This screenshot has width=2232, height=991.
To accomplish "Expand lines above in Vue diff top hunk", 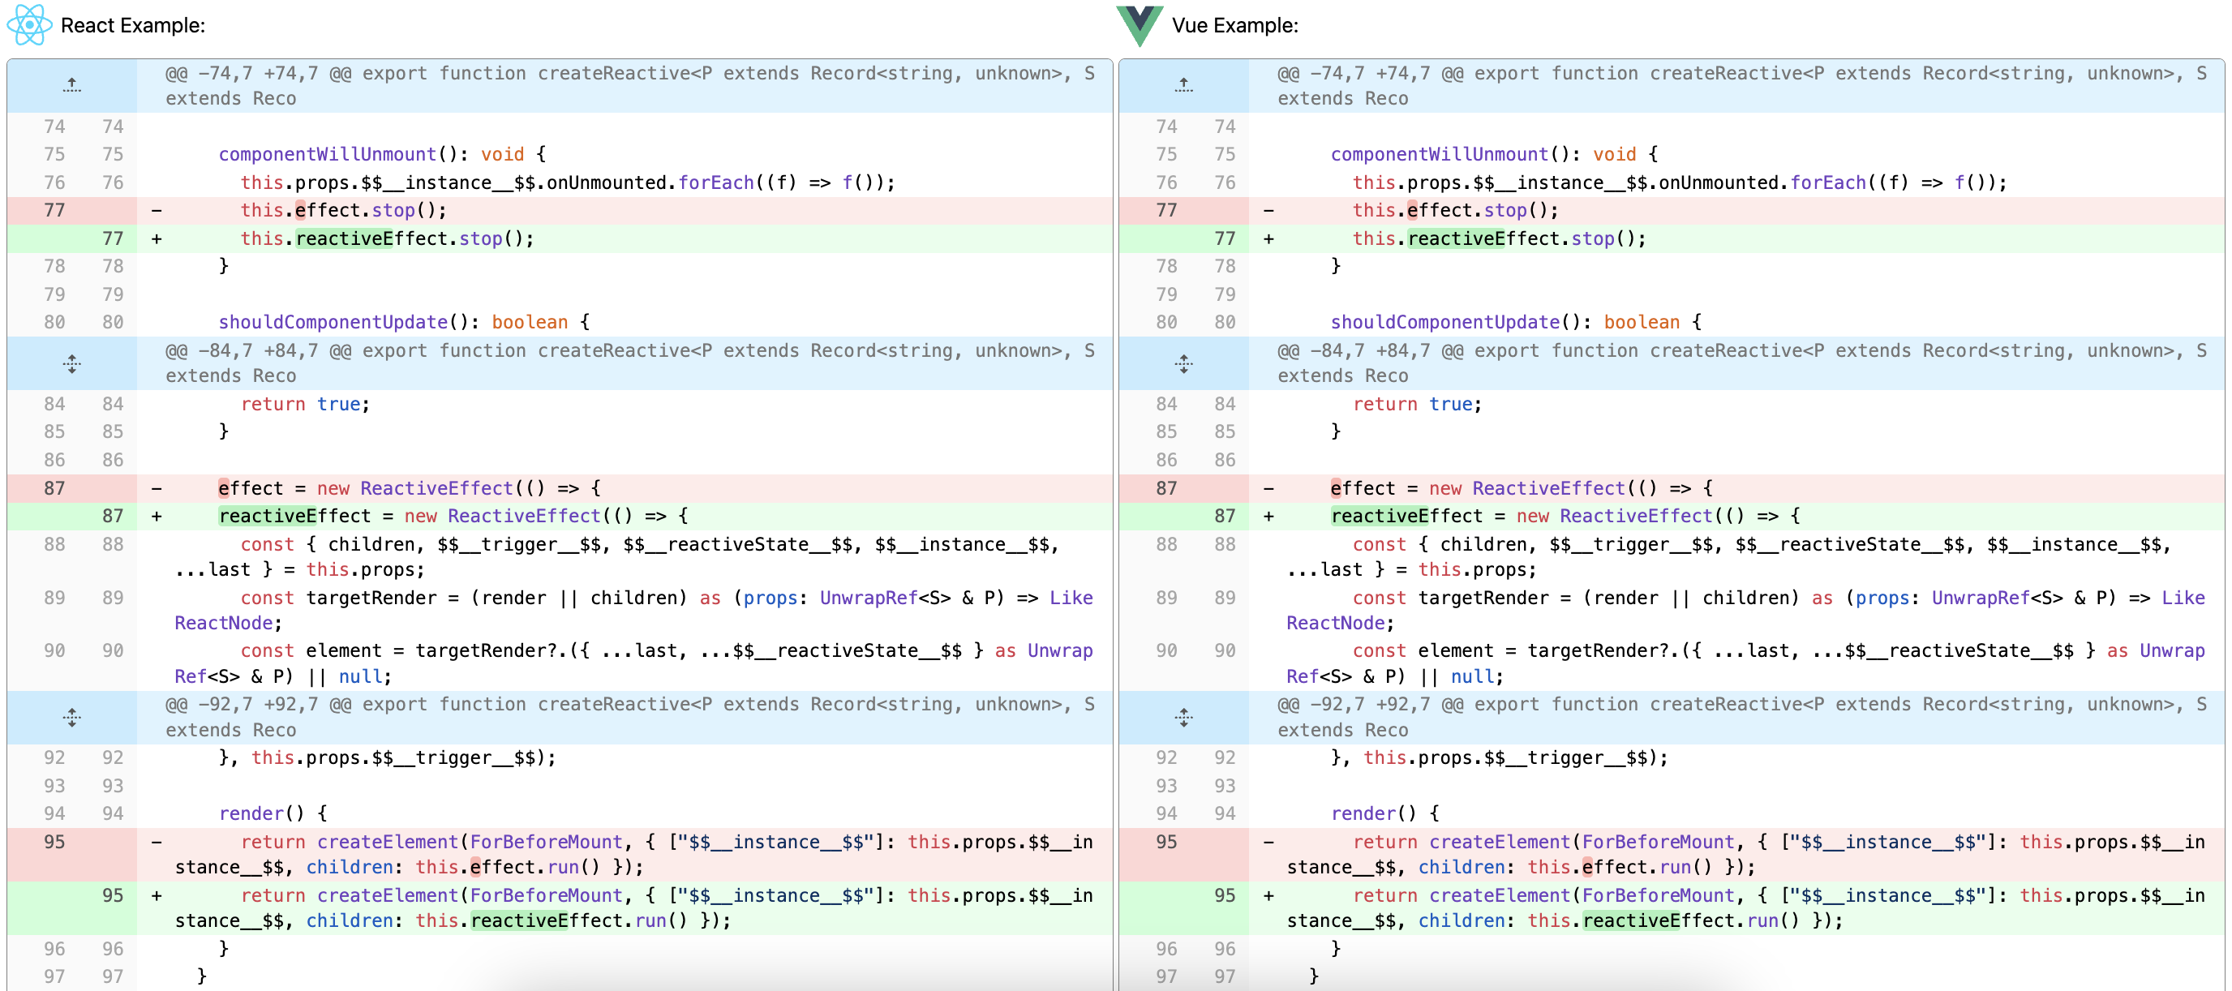I will (1183, 85).
